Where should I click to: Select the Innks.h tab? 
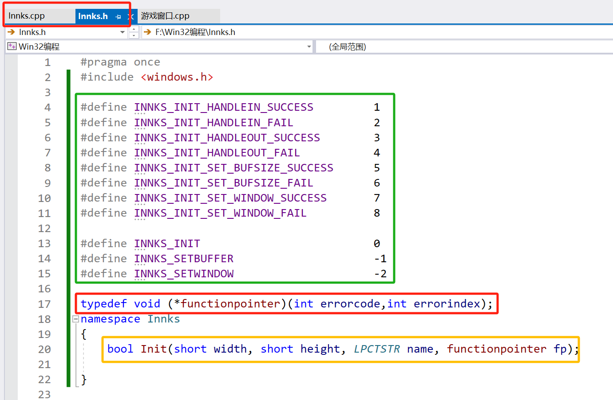coord(93,16)
